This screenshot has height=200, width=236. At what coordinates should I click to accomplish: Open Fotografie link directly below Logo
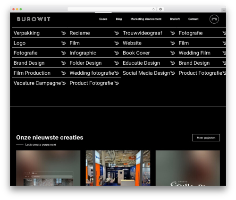(x=25, y=53)
